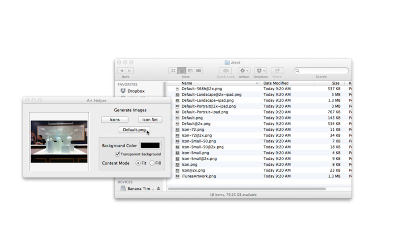
Task: Click the horizontal scrollbar in Finder
Action: pos(247,189)
